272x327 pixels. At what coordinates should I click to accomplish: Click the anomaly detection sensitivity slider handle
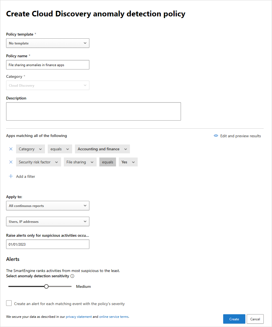click(46, 286)
